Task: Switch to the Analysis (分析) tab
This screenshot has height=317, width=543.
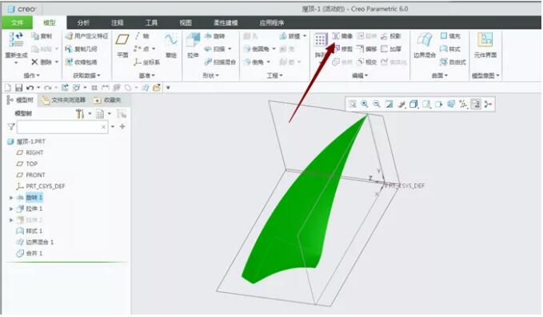Action: (x=83, y=22)
